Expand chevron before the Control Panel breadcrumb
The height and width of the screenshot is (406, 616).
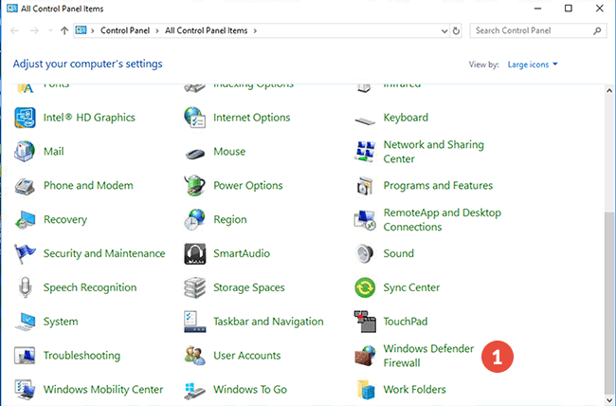click(x=93, y=30)
